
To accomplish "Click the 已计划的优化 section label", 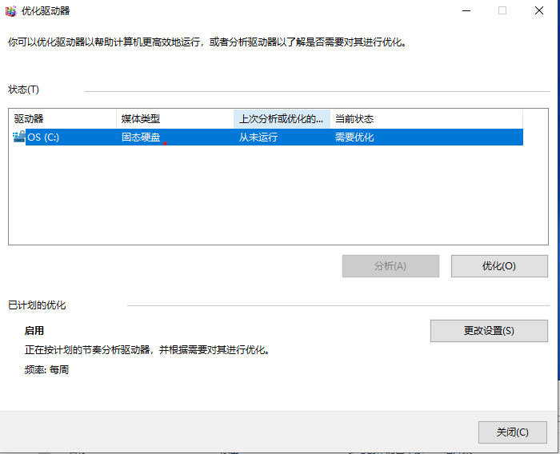I will coord(37,305).
